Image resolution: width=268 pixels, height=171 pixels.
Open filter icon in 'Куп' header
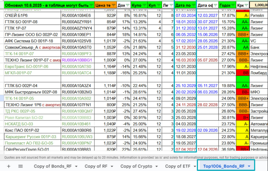click(159, 5)
